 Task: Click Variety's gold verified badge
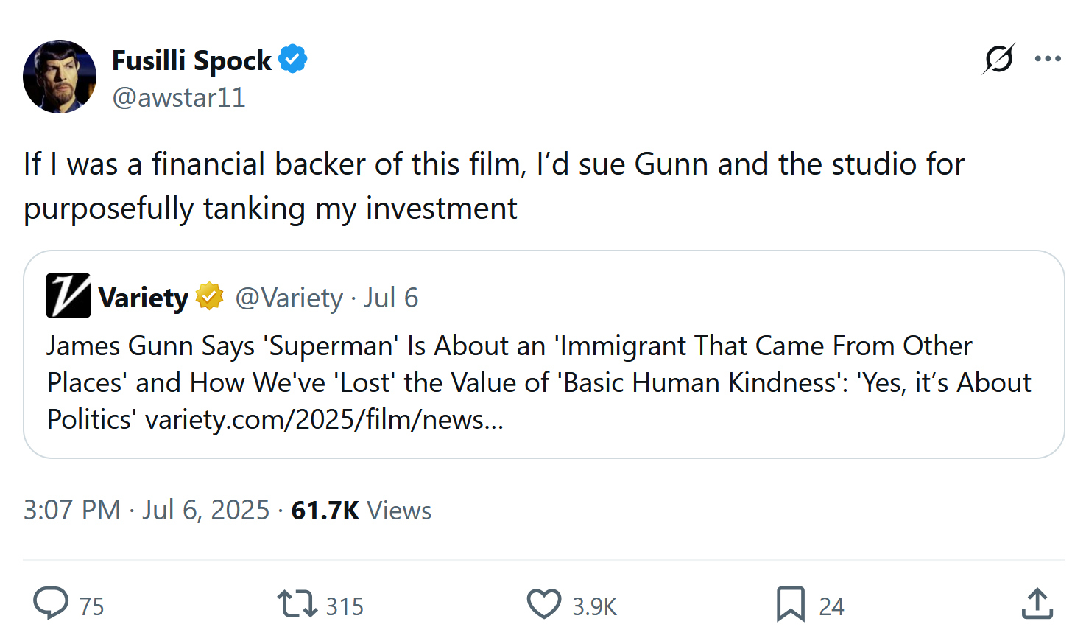[x=209, y=297]
